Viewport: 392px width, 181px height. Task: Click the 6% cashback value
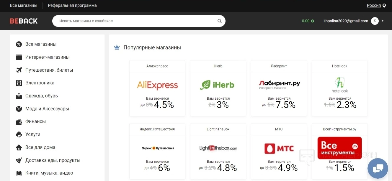click(164, 168)
